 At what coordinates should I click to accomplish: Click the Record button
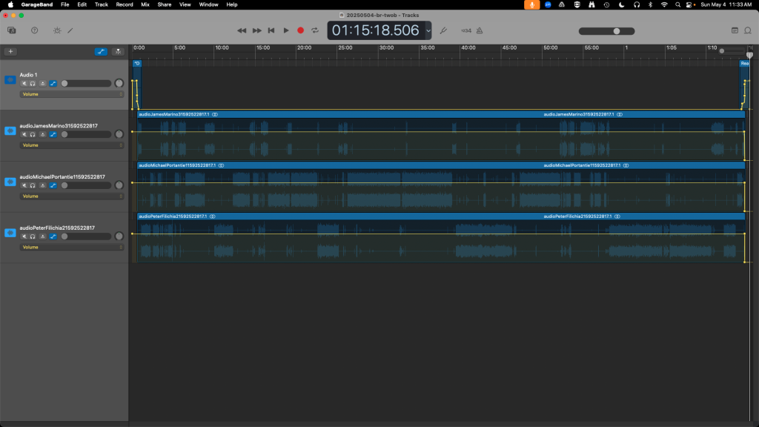[300, 30]
